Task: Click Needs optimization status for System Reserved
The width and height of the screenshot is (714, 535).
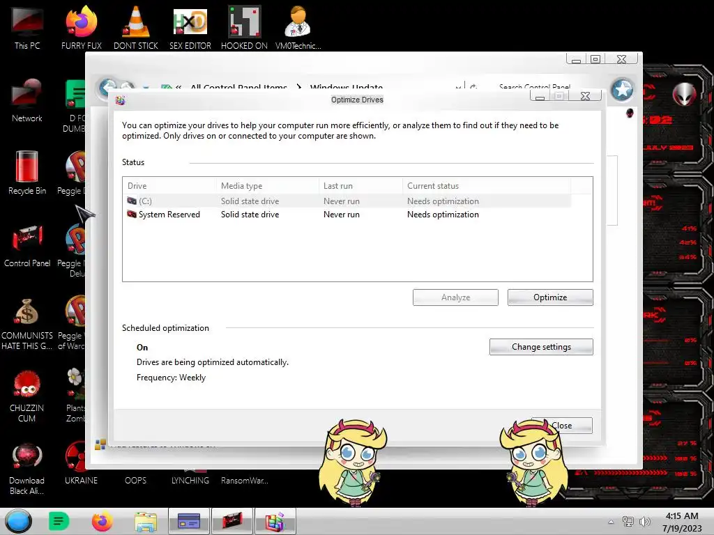Action: (443, 215)
